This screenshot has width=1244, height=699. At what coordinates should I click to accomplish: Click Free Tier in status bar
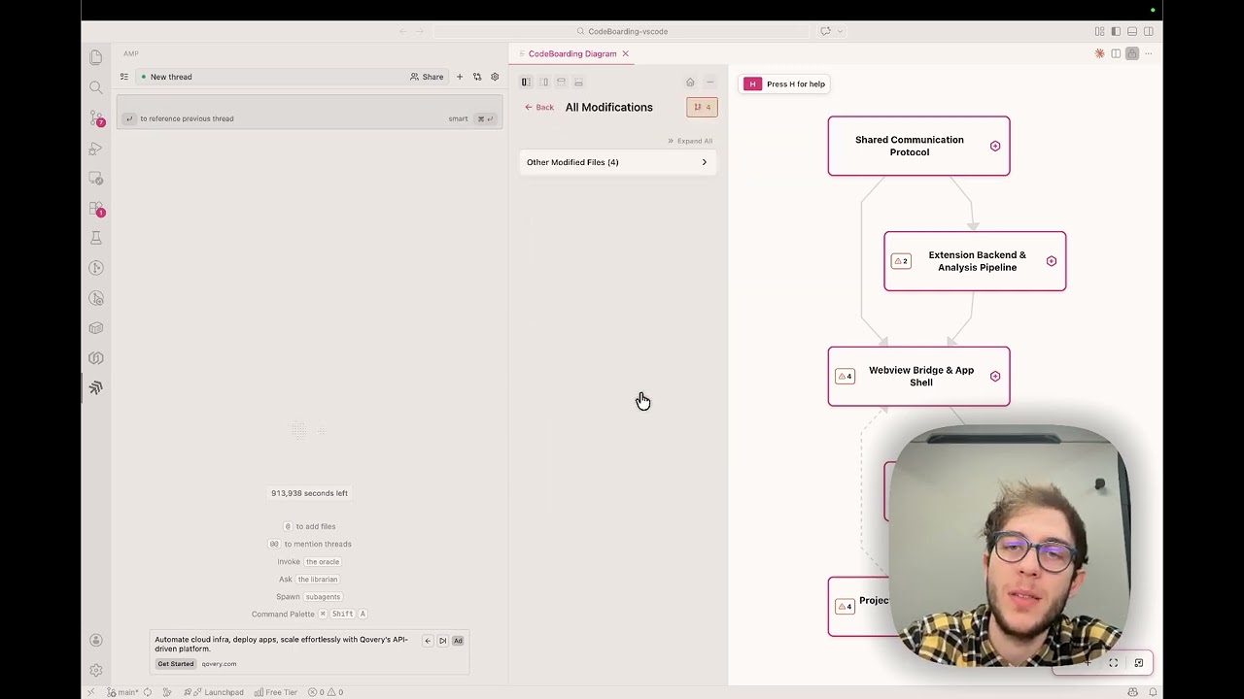coord(275,692)
